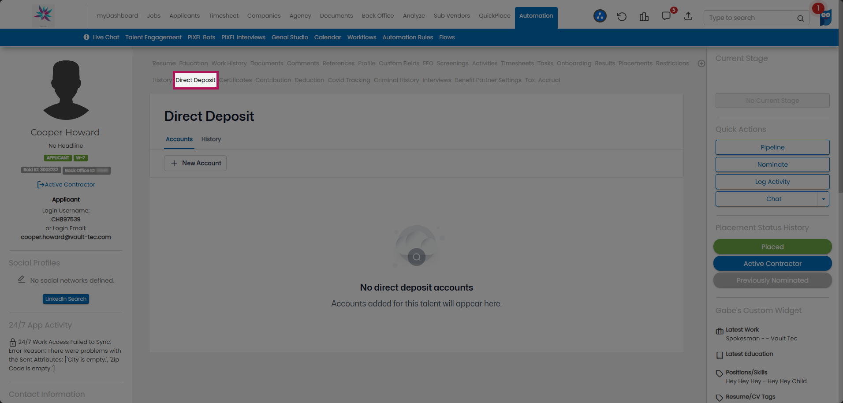Click the LinkedIn Search button

pyautogui.click(x=66, y=299)
